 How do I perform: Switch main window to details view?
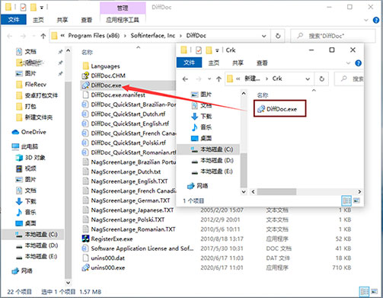coord(365,291)
